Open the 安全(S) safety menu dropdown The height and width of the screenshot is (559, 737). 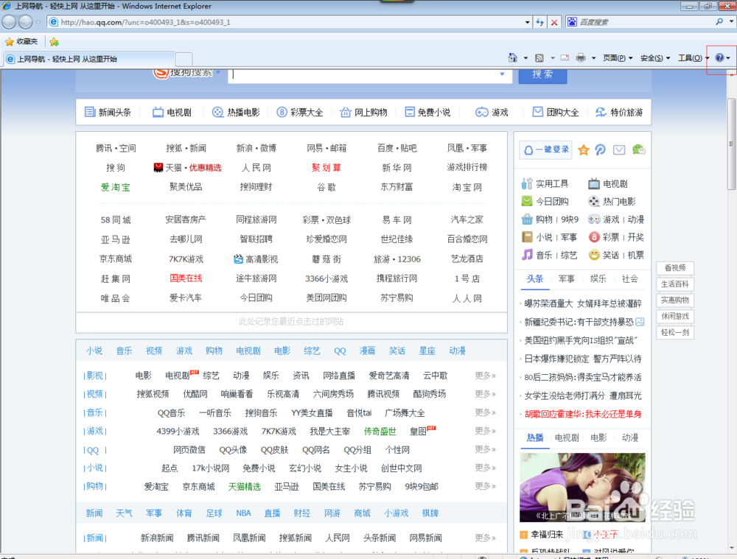655,57
